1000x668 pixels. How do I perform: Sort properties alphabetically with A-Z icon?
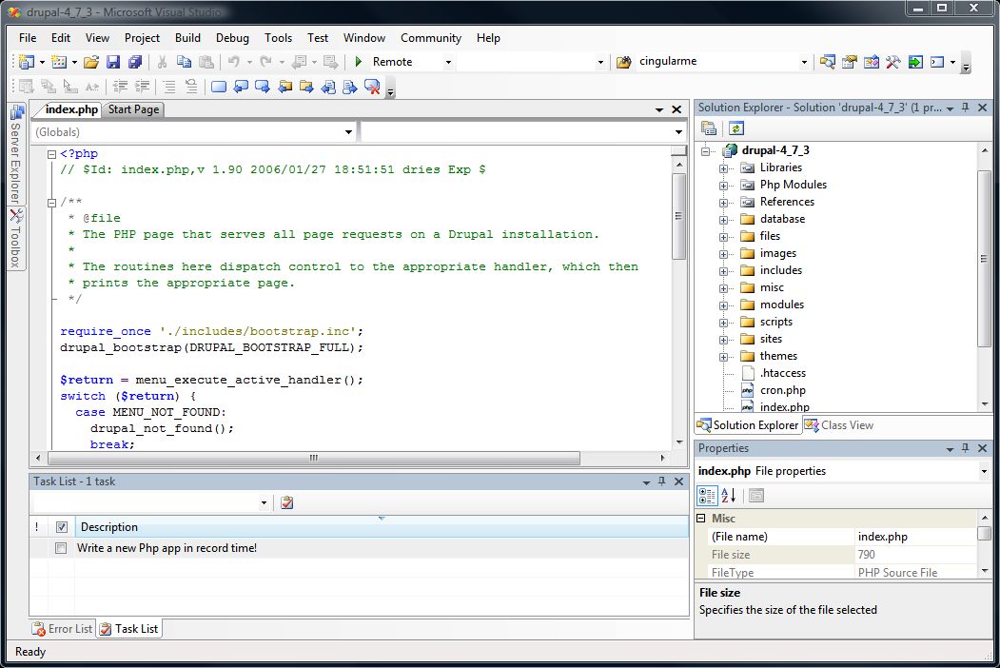click(x=728, y=495)
